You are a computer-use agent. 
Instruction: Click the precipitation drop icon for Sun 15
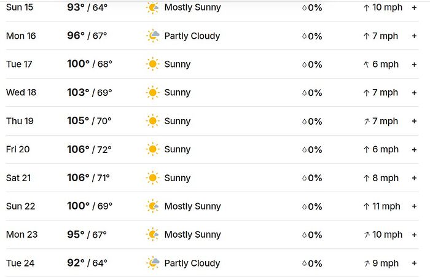point(304,8)
